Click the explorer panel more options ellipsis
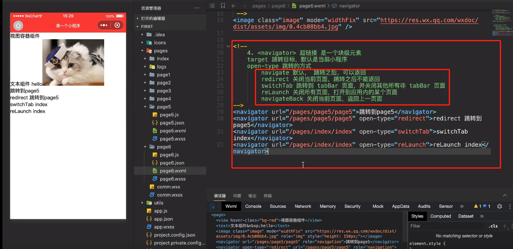 [x=197, y=8]
